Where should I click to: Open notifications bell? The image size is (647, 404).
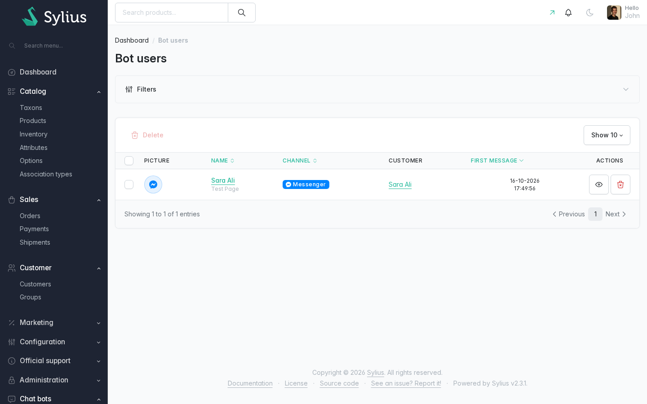(x=568, y=13)
